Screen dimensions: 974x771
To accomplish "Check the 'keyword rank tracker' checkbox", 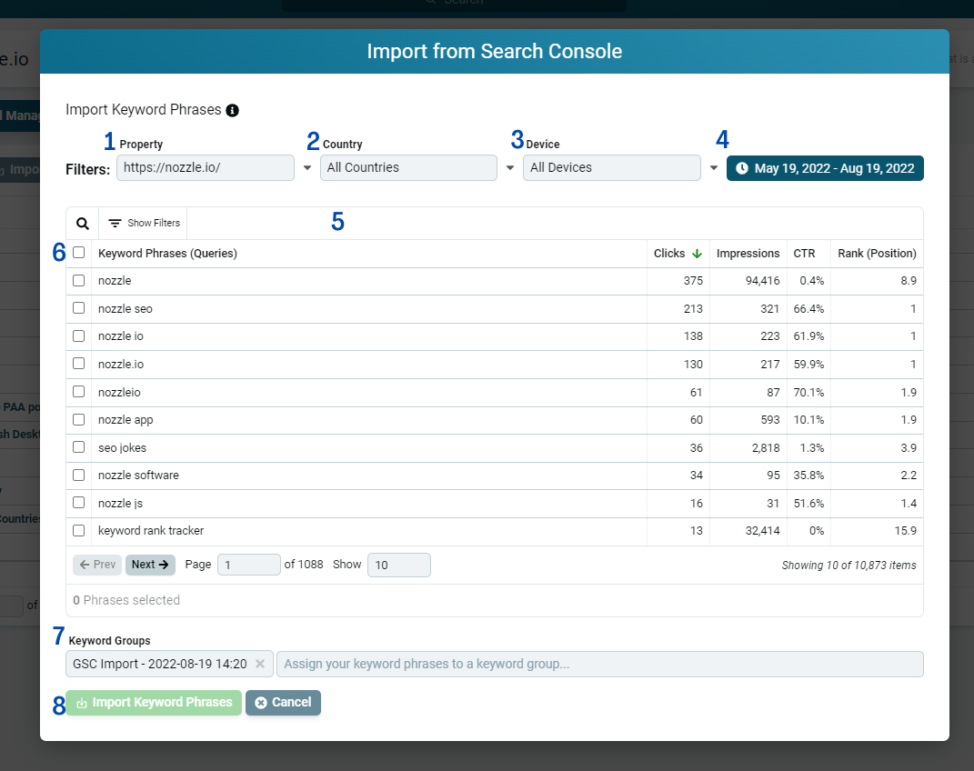I will click(x=79, y=531).
